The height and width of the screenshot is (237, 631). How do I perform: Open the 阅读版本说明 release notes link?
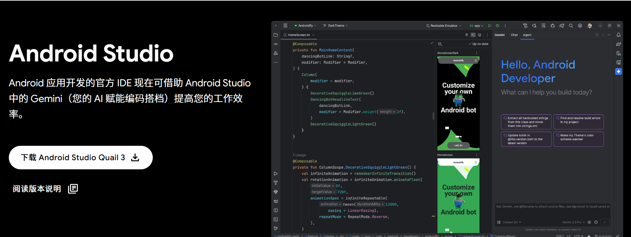coord(45,189)
